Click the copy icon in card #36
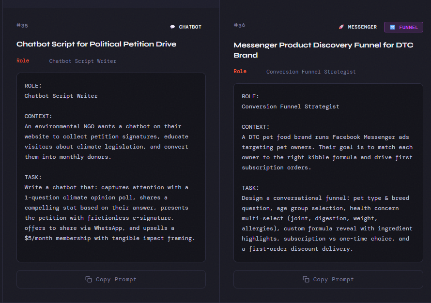The image size is (431, 303). click(x=306, y=279)
